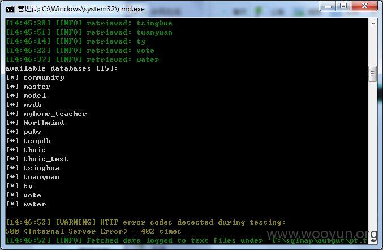Select the 'myhome_teacher' database entry
This screenshot has height=250, width=383.
coord(46,114)
